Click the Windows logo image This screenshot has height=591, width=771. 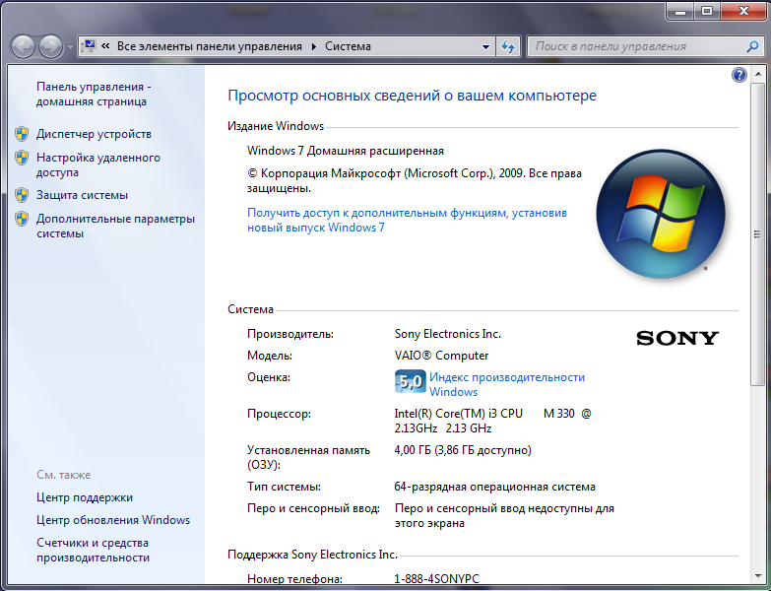coord(661,214)
